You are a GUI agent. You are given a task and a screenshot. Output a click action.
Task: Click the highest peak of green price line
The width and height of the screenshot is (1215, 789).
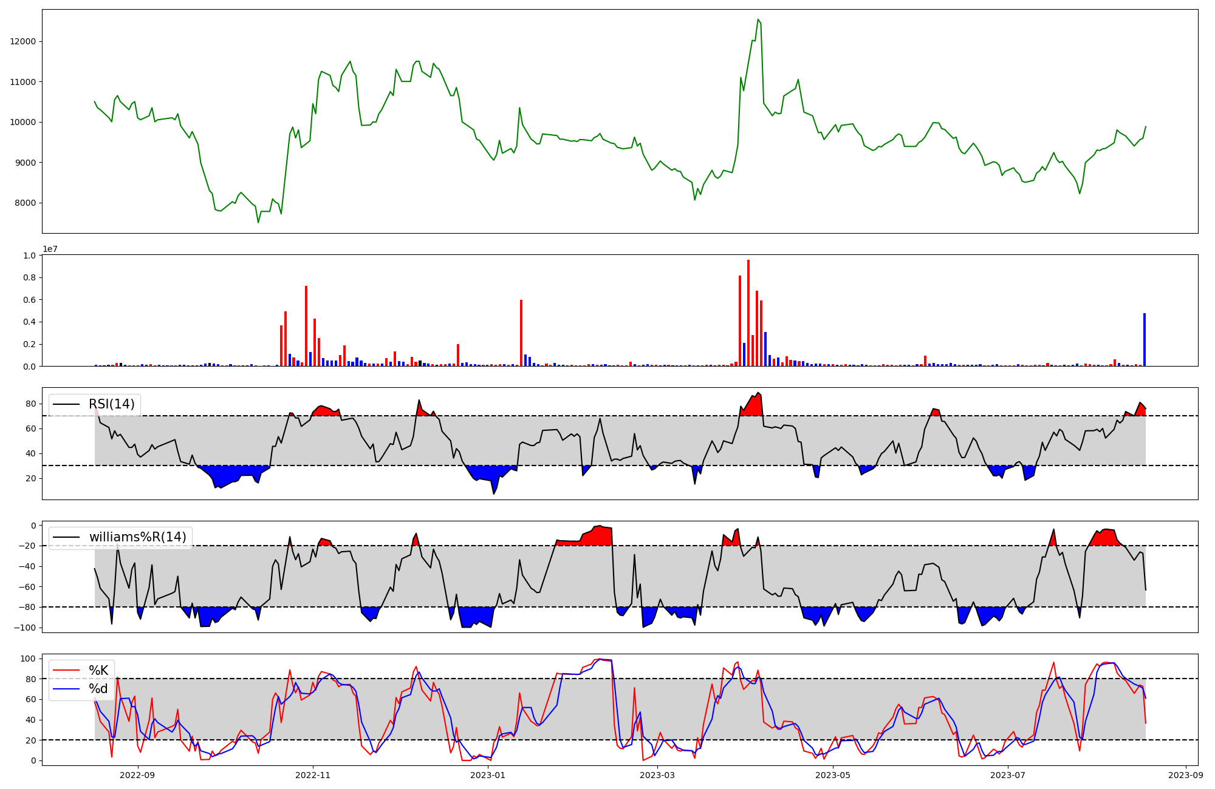pyautogui.click(x=758, y=19)
